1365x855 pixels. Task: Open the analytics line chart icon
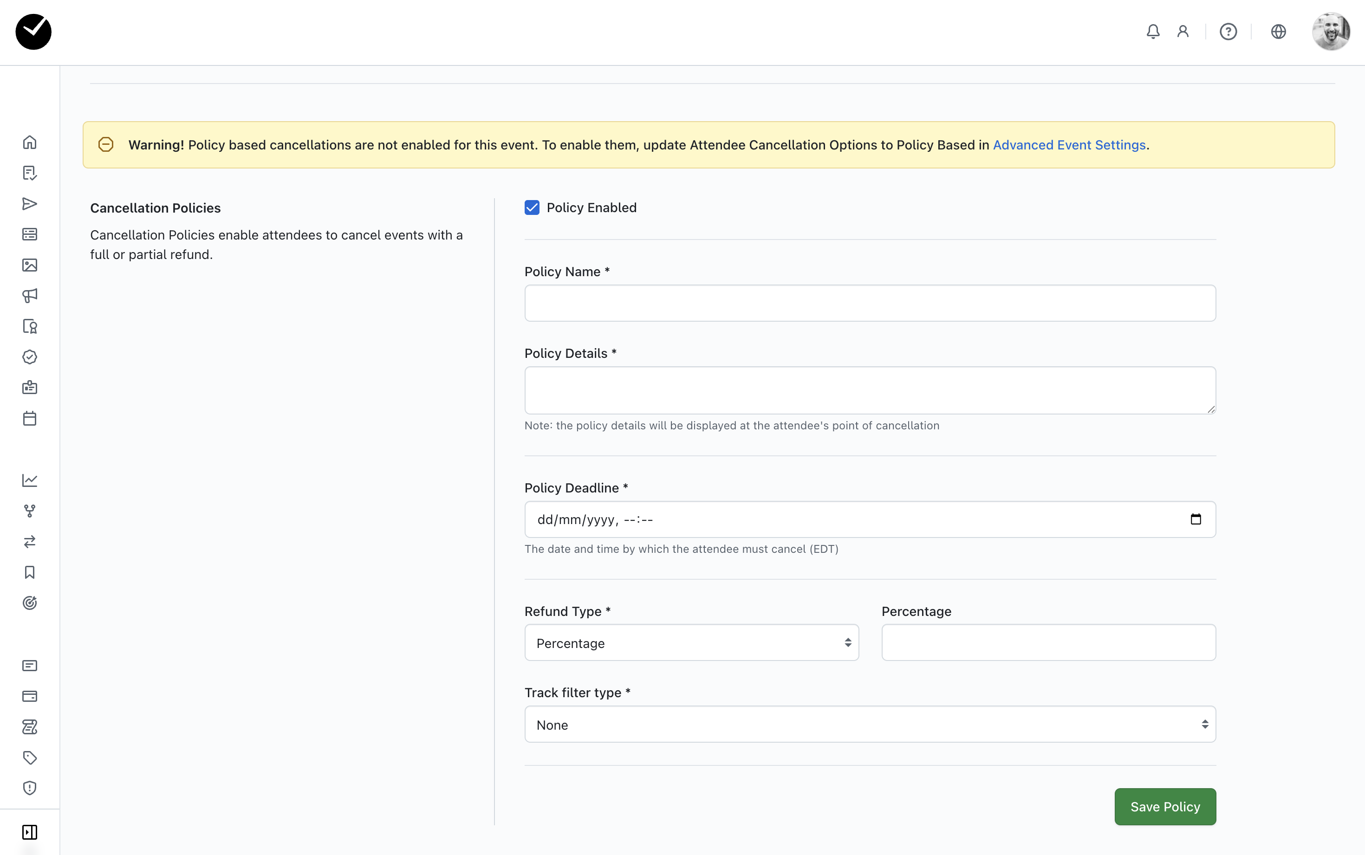coord(29,480)
